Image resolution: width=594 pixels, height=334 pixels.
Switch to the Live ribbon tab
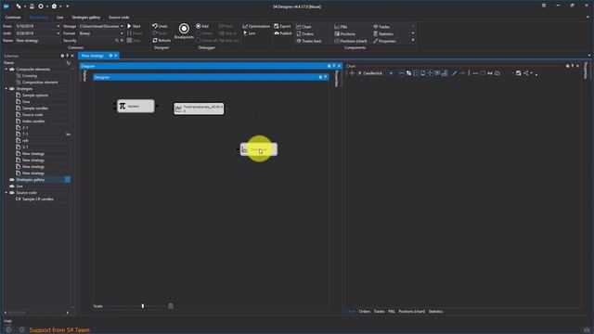pyautogui.click(x=59, y=17)
